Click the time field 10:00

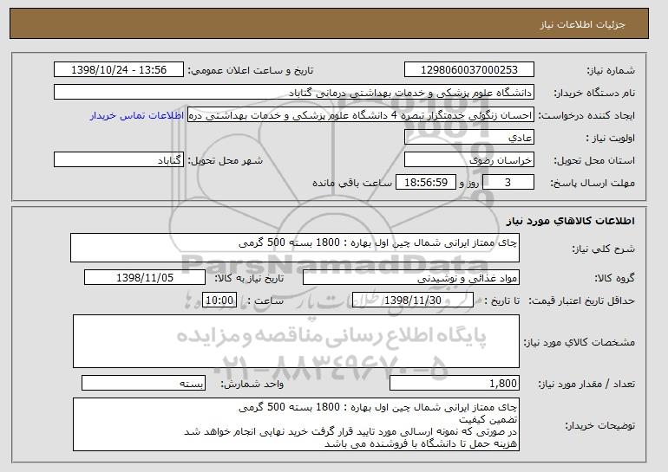click(x=219, y=301)
